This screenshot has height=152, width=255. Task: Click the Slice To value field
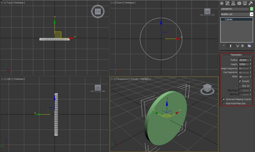coord(244,94)
